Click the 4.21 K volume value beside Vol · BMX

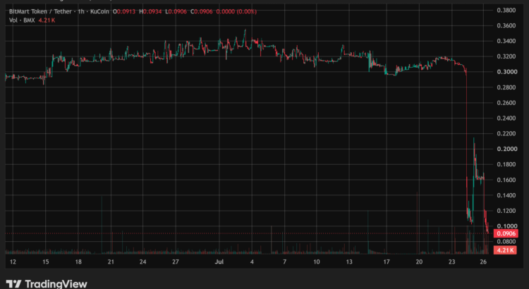(47, 20)
